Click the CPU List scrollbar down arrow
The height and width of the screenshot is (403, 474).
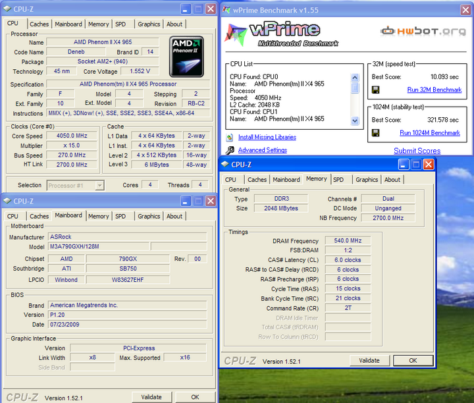click(x=355, y=121)
